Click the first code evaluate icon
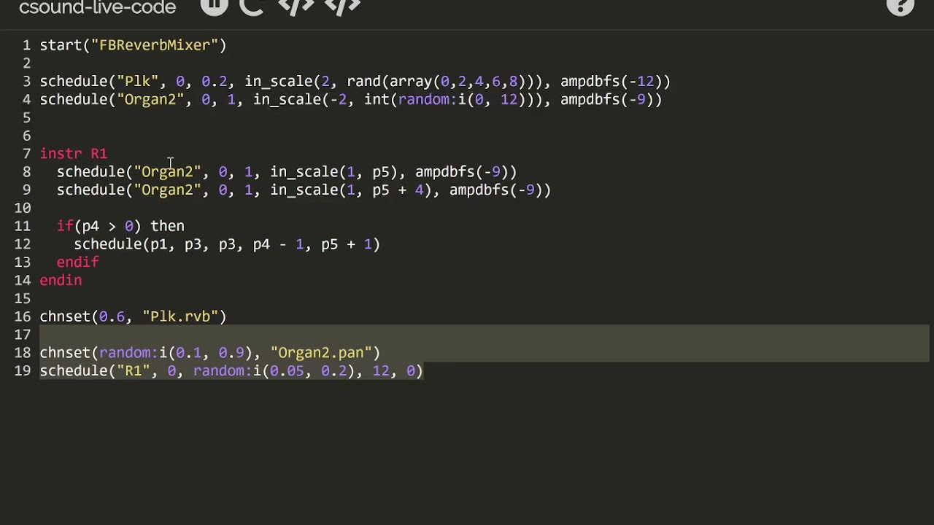Image resolution: width=934 pixels, height=525 pixels. [296, 6]
